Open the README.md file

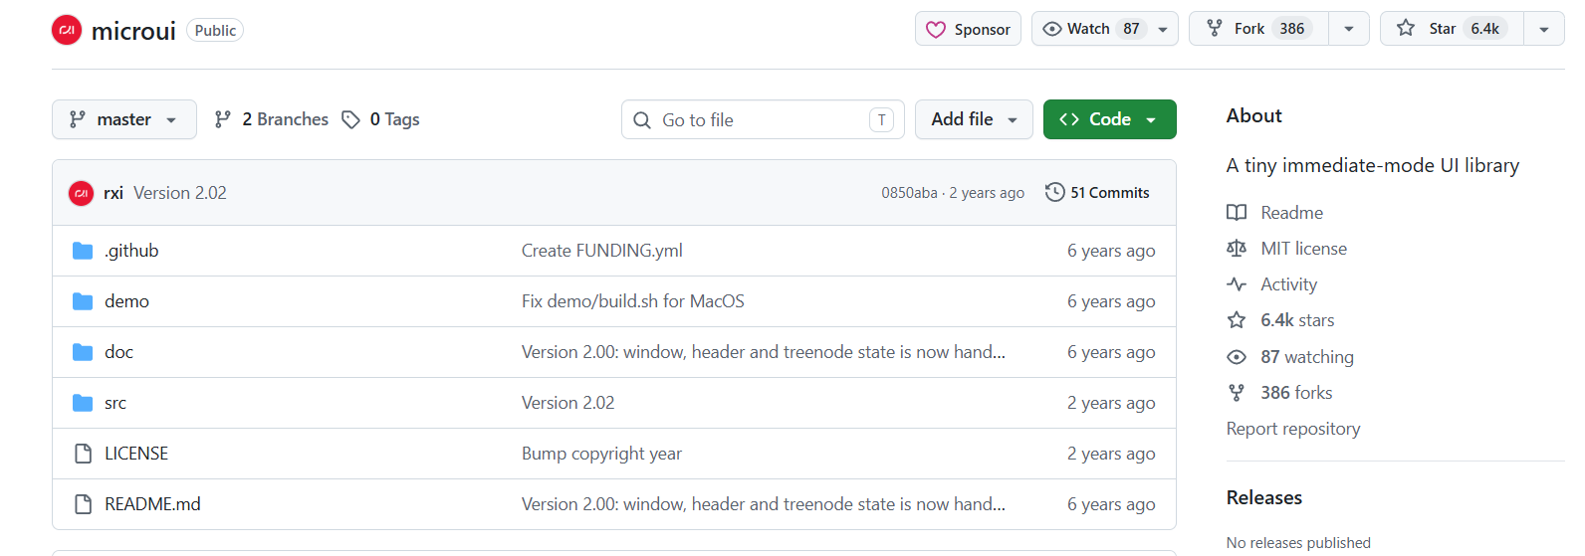click(152, 504)
